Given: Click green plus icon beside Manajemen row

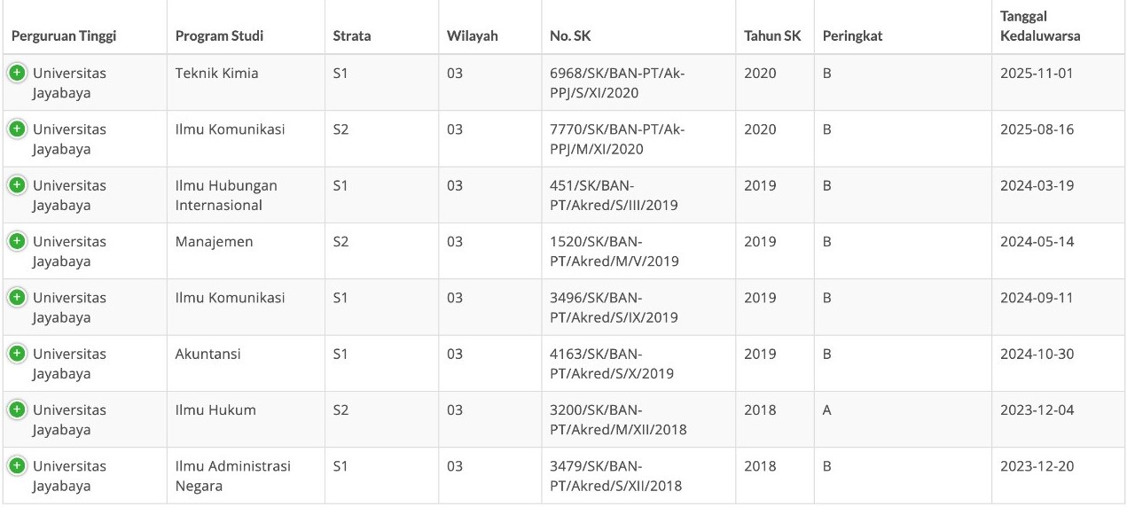Looking at the screenshot, I should pyautogui.click(x=17, y=241).
